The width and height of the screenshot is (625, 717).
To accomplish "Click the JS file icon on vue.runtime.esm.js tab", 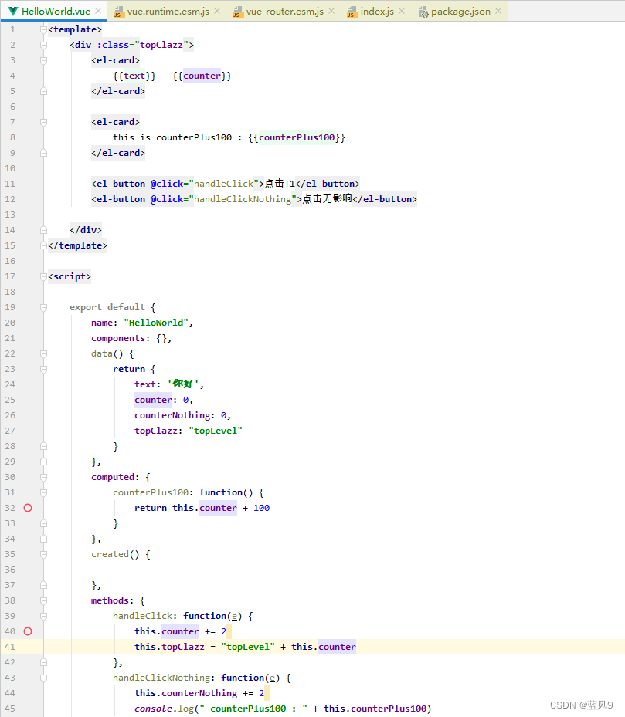I will pos(118,12).
